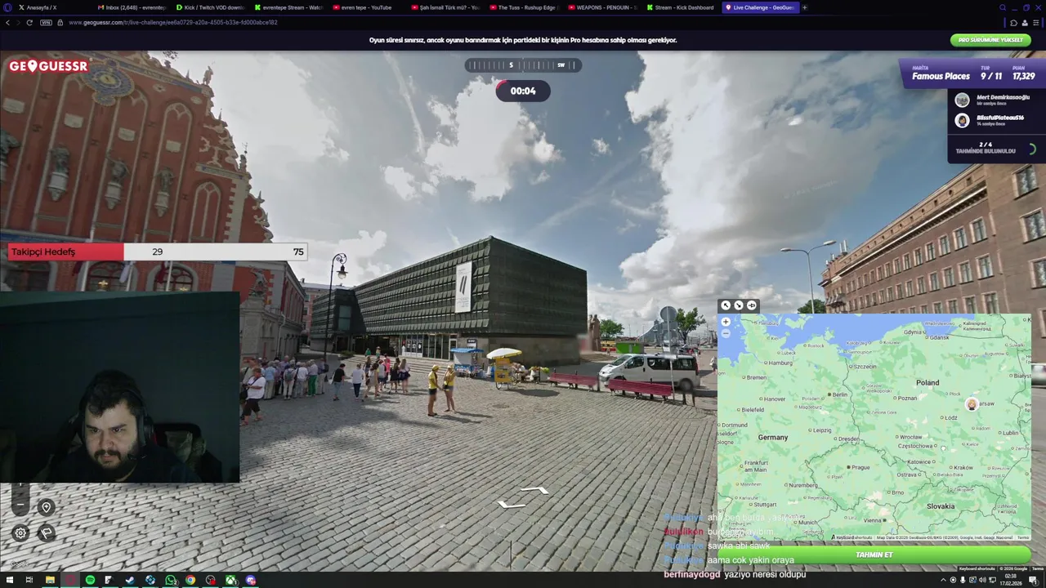Reload the page
The height and width of the screenshot is (588, 1046).
point(29,22)
